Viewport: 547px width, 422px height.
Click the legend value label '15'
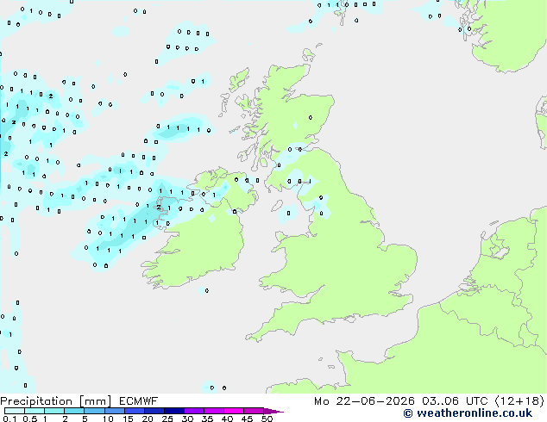point(128,419)
